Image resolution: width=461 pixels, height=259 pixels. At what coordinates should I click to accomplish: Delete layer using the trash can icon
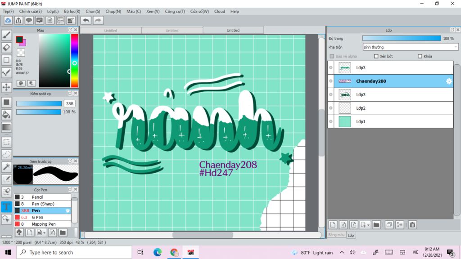click(x=412, y=225)
